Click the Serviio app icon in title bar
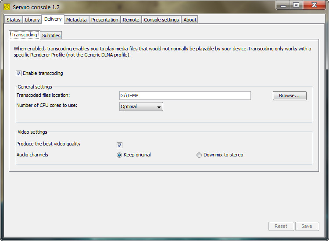The width and height of the screenshot is (329, 241). pyautogui.click(x=7, y=7)
